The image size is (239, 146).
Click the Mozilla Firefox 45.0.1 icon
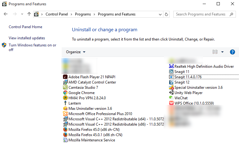coord(65,135)
